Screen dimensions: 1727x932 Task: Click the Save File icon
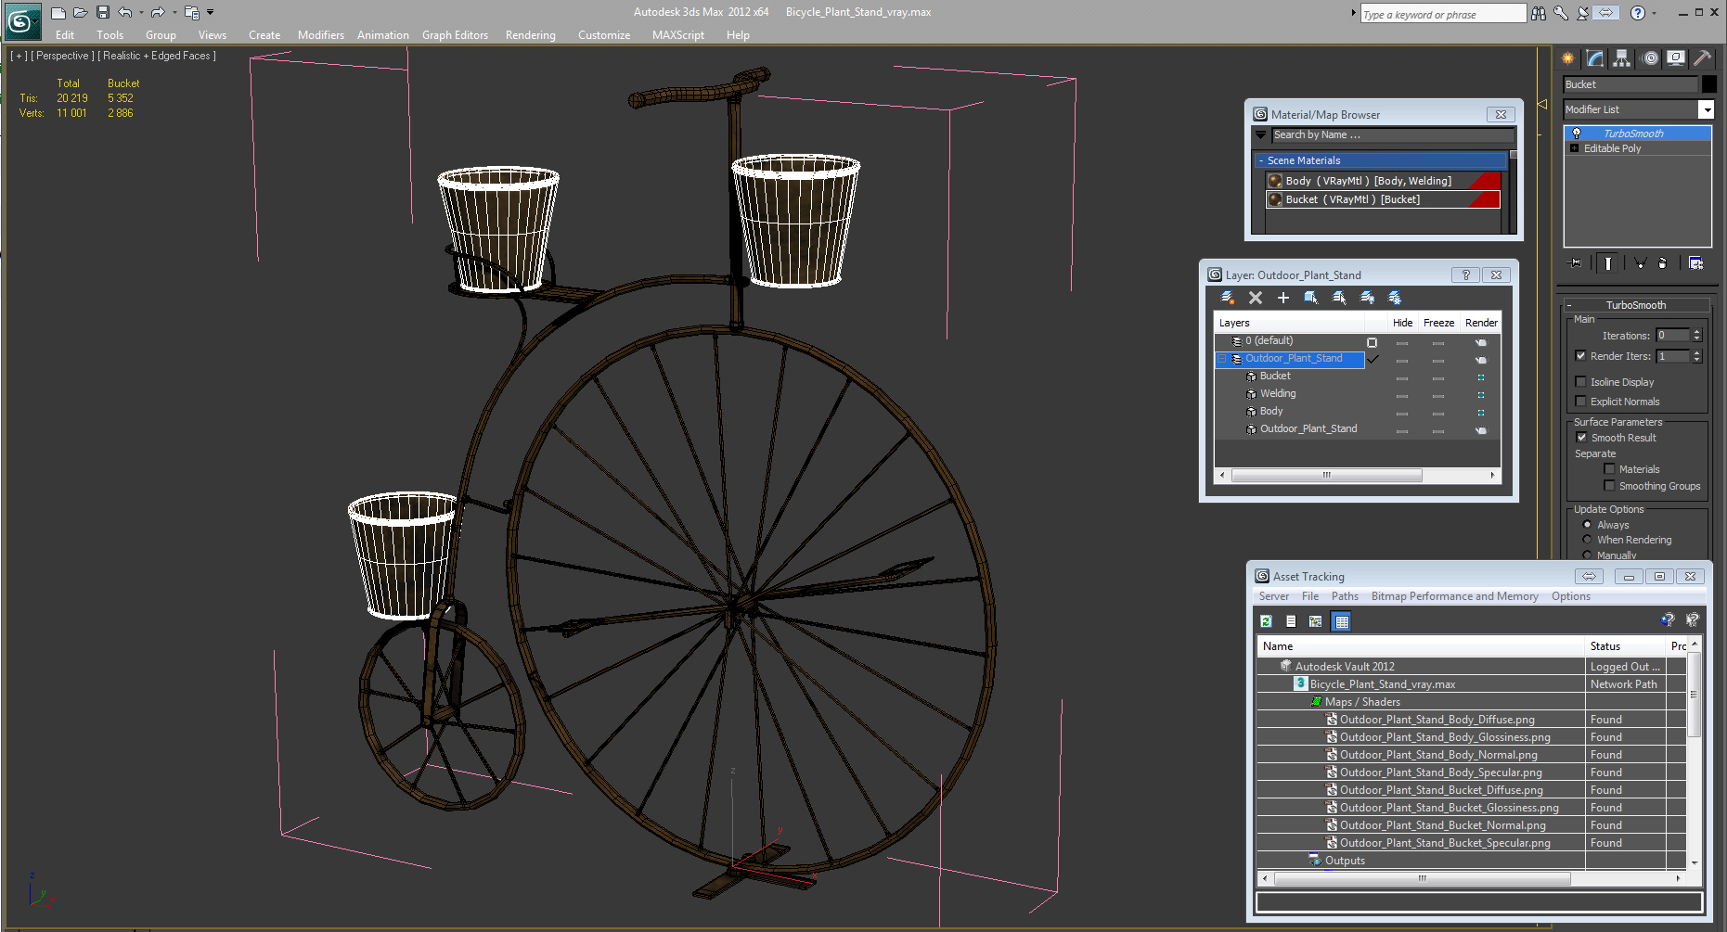coord(103,12)
